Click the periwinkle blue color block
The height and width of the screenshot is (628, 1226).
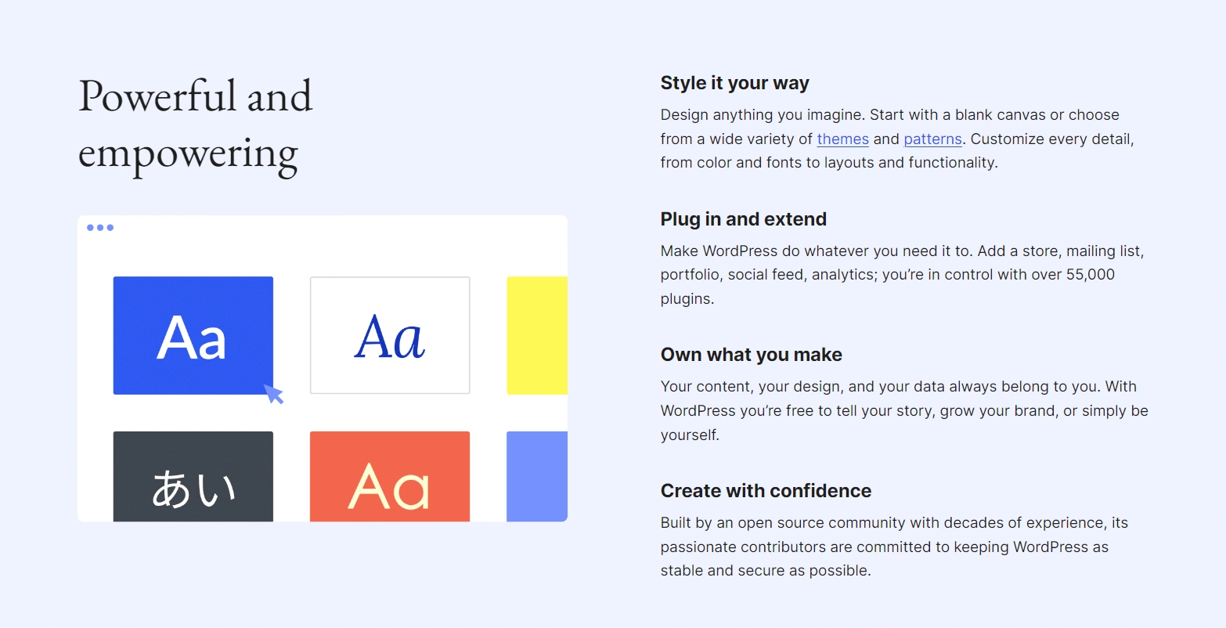pos(537,476)
